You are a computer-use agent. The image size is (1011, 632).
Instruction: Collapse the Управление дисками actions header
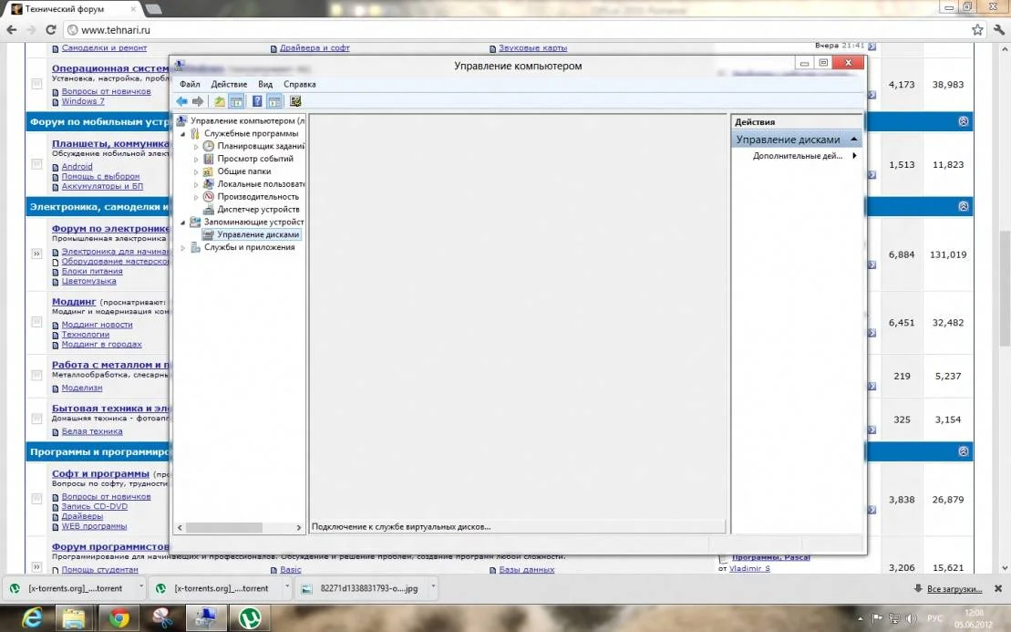pyautogui.click(x=853, y=140)
